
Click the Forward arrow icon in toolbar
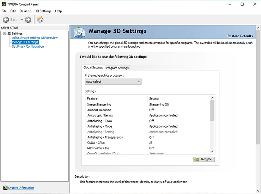point(28,20)
